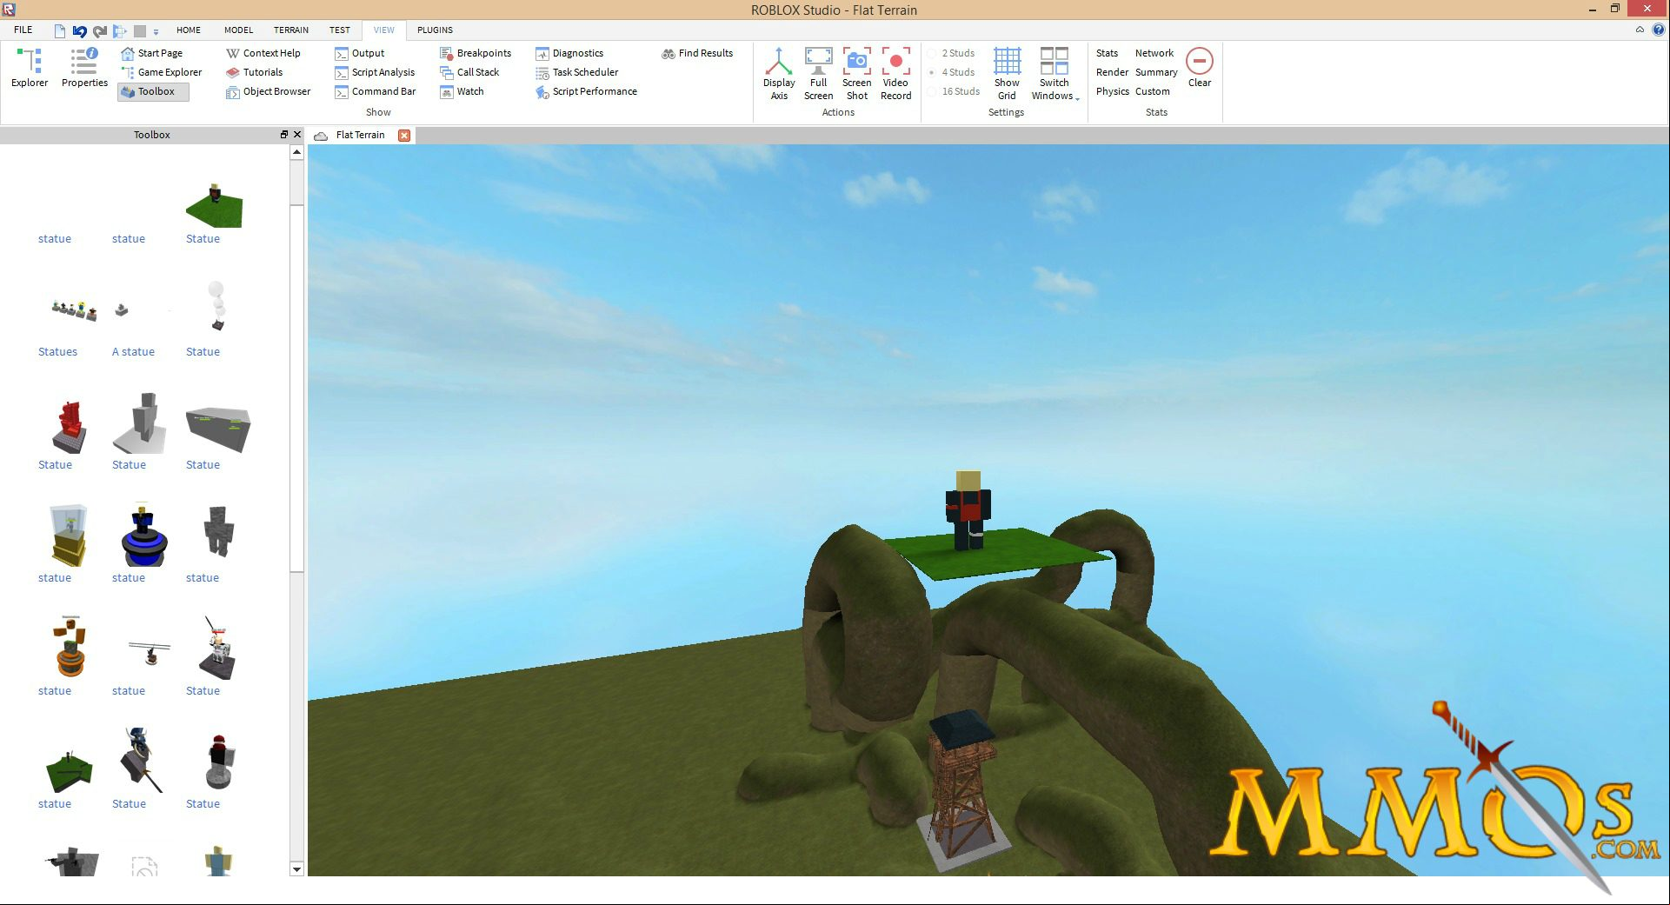Start Video Record
1670x905 pixels.
(x=895, y=74)
